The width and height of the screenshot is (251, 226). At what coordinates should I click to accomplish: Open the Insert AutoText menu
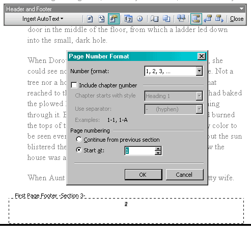click(x=43, y=19)
